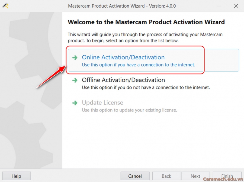Click green arrow beside Online Activation/Deactivation
Image resolution: width=244 pixels, height=182 pixels.
click(x=75, y=58)
